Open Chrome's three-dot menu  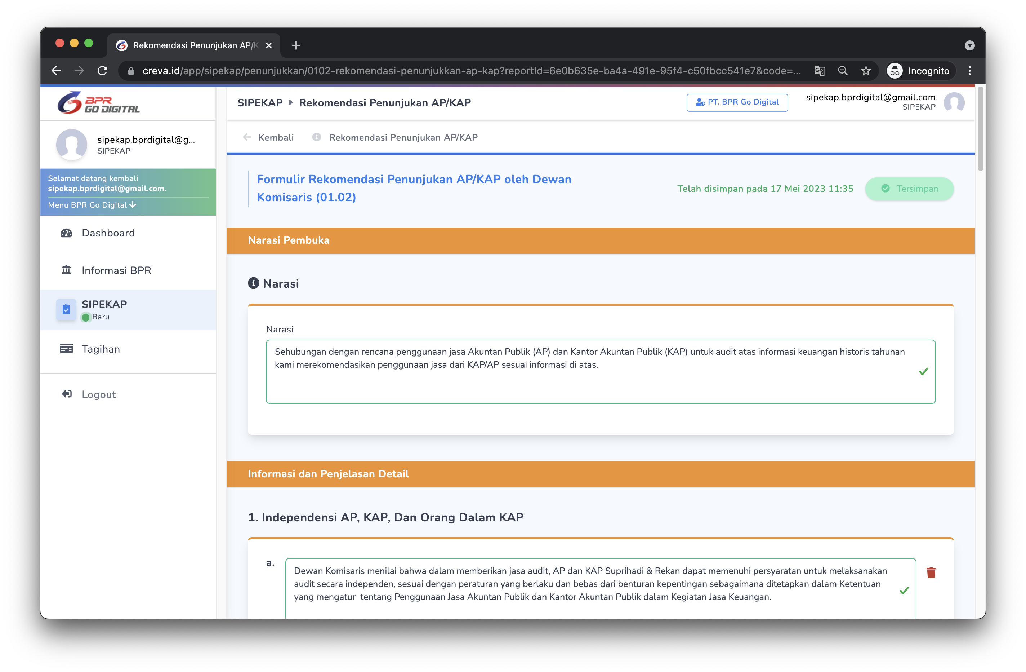click(969, 71)
